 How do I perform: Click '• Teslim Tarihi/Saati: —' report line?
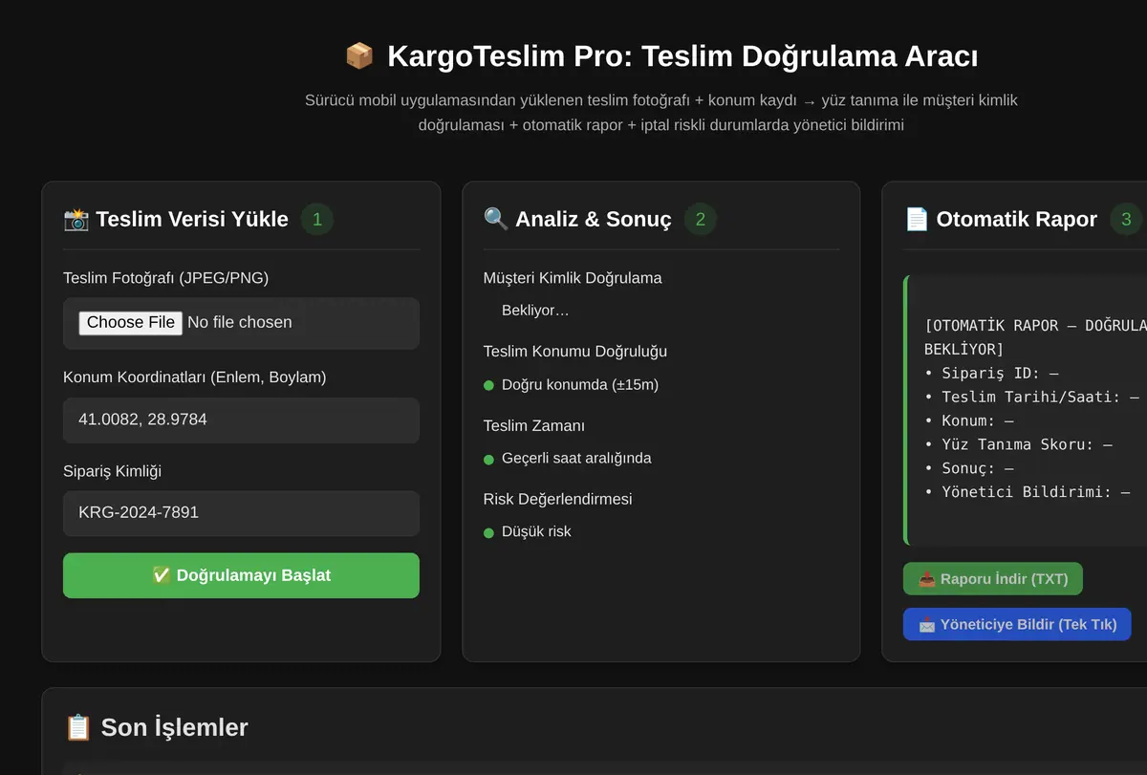point(1031,397)
